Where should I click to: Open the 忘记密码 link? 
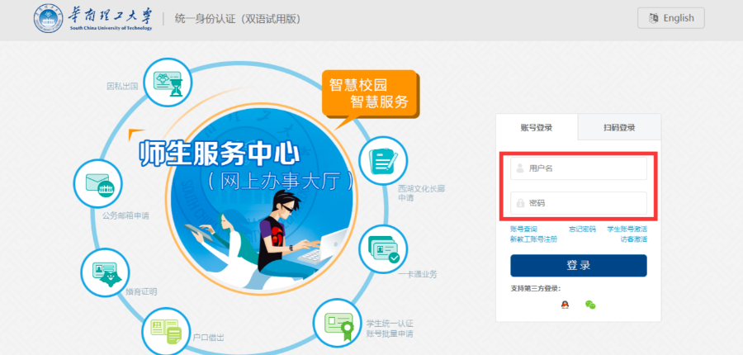tap(582, 229)
